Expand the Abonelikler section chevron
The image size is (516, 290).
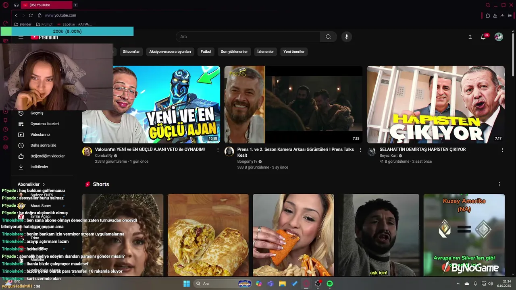pos(44,184)
